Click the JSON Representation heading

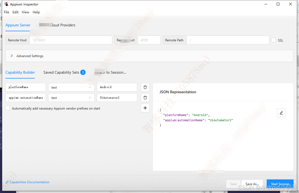[178, 92]
